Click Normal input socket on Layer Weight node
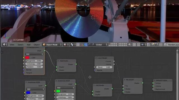The height and width of the screenshot is (100, 179). point(95,70)
